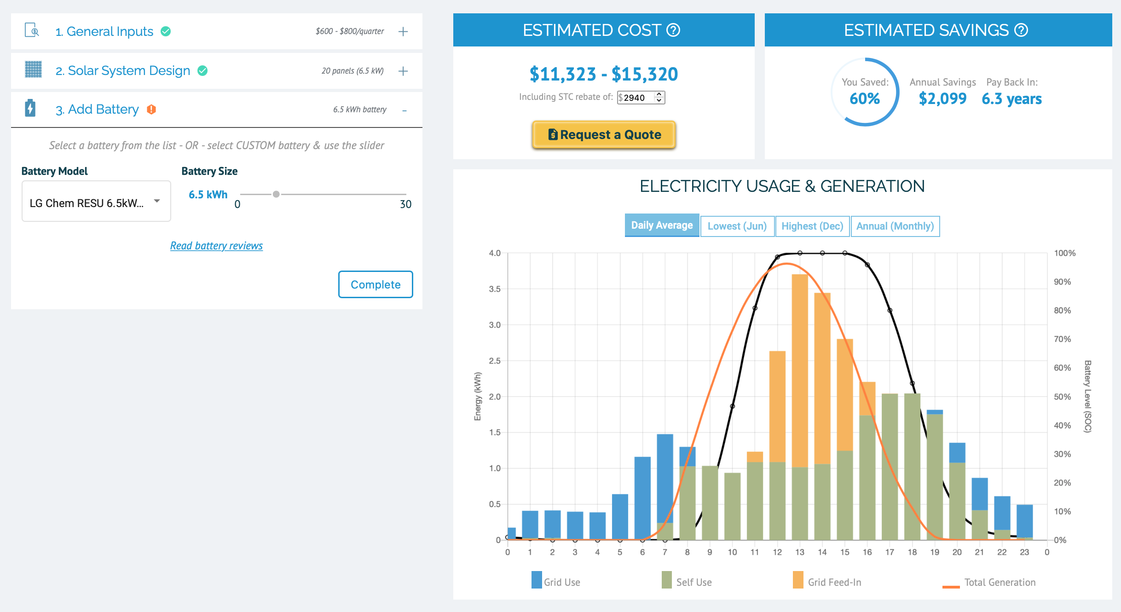Open the Read battery reviews link

(x=216, y=246)
